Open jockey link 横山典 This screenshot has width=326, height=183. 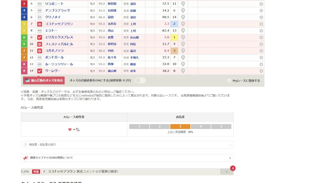pos(112,71)
